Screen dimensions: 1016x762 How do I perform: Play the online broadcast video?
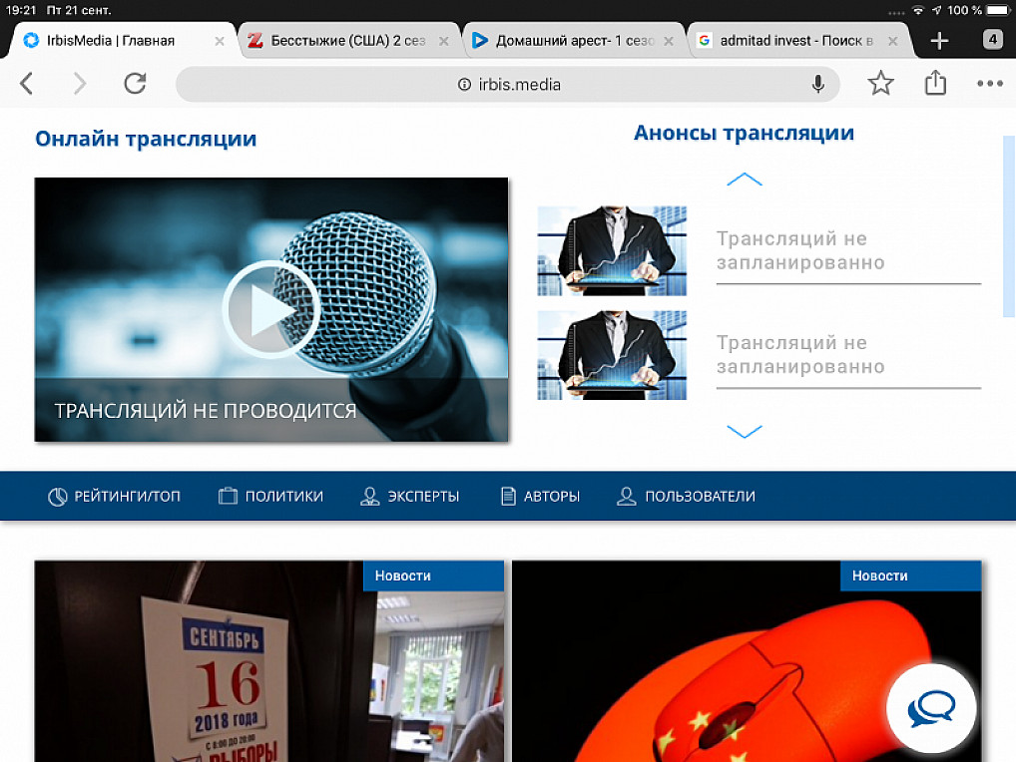point(270,309)
